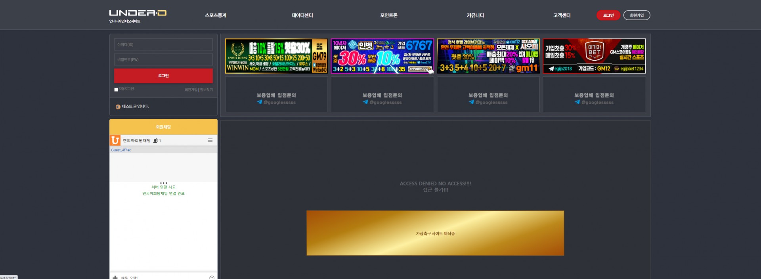Click fourth 보증업체 입점문의 placeholder card
This screenshot has width=761, height=279.
(x=594, y=95)
